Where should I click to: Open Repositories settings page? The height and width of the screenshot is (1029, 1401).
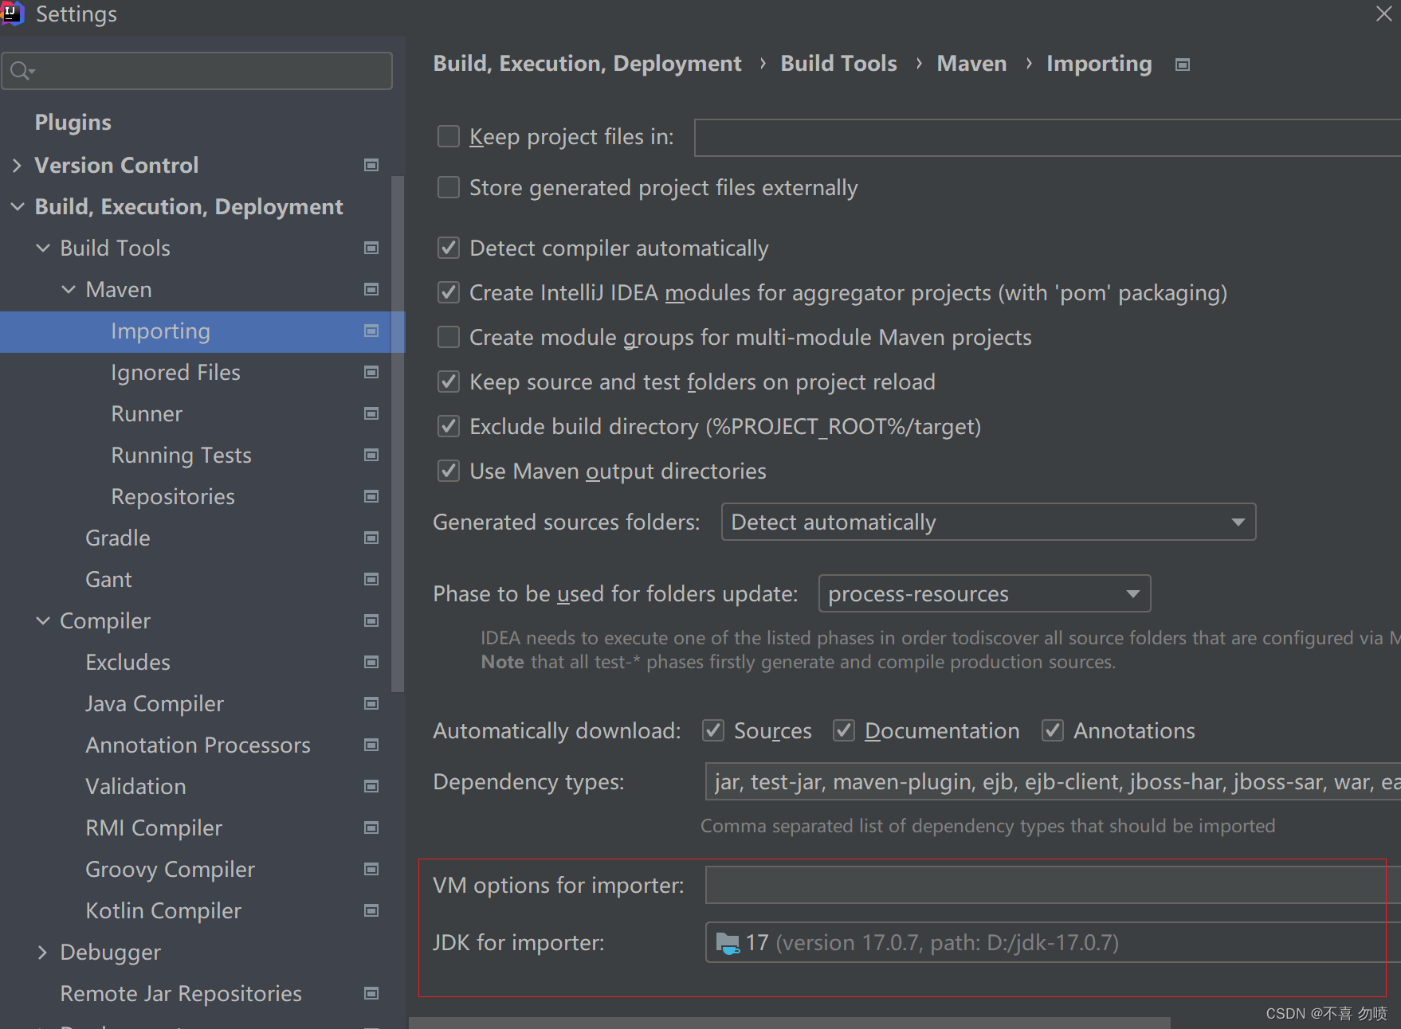point(173,496)
